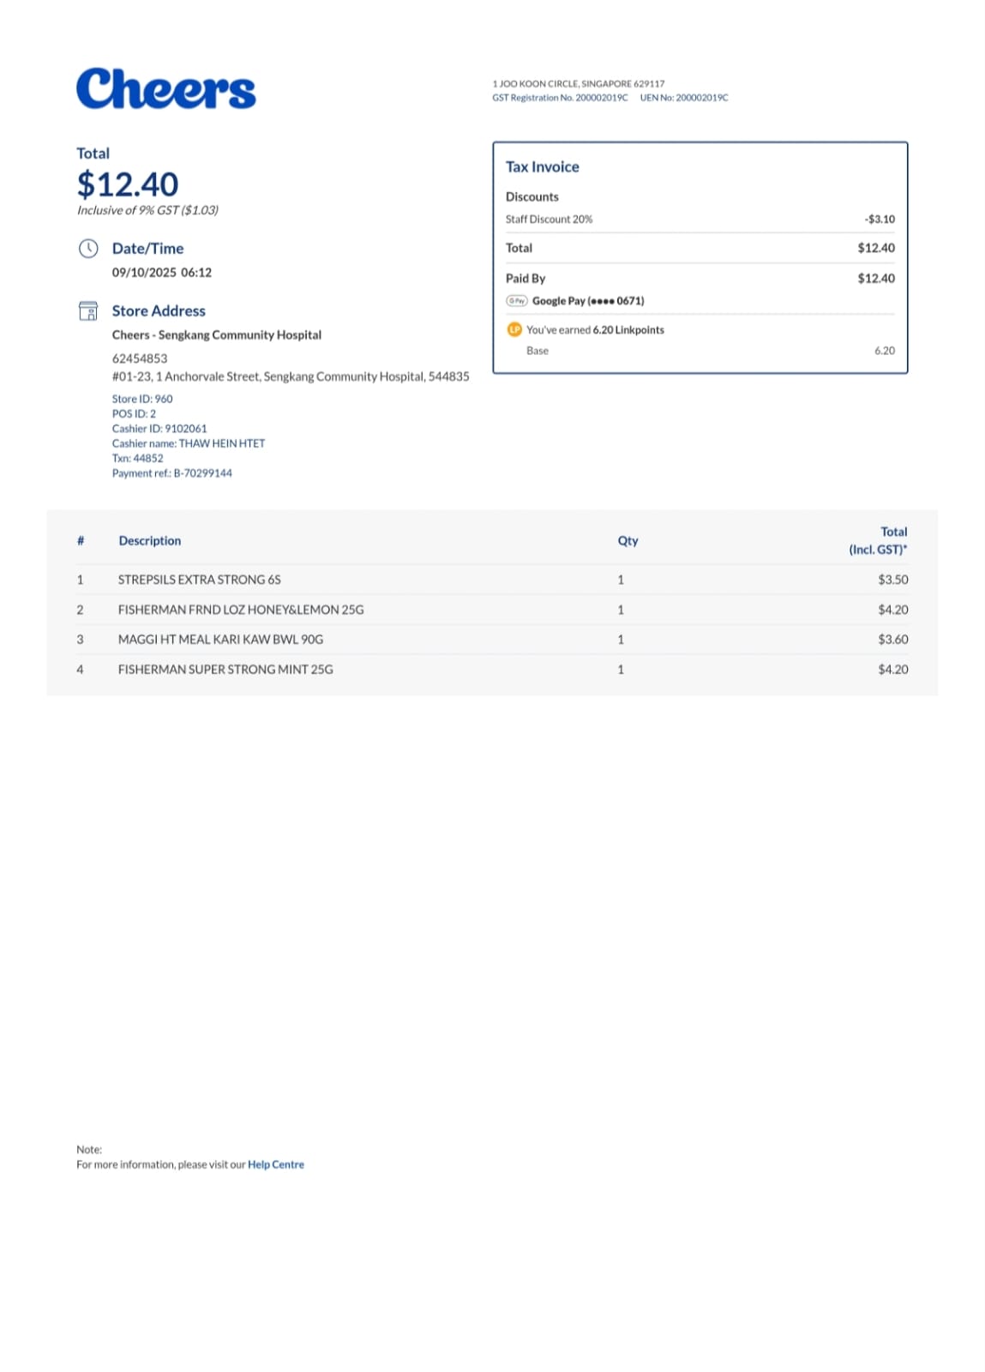985x1372 pixels.
Task: Select the $12.40 Paid By amount
Action: pyautogui.click(x=876, y=279)
